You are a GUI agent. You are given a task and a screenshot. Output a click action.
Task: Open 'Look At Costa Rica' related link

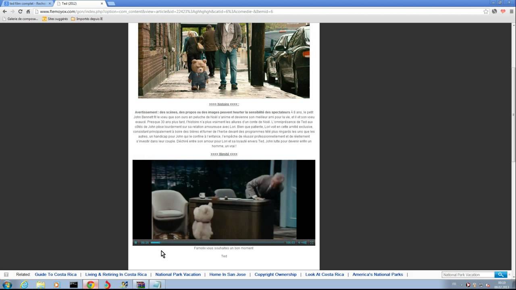[325, 274]
